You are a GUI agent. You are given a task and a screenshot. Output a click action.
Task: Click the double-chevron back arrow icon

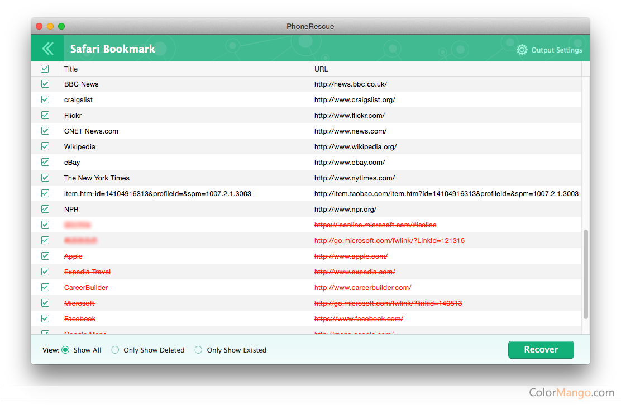point(48,49)
